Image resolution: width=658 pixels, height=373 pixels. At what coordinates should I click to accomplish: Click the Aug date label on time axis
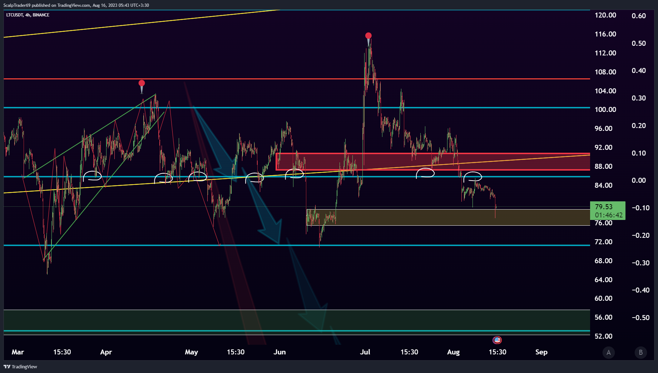click(454, 352)
